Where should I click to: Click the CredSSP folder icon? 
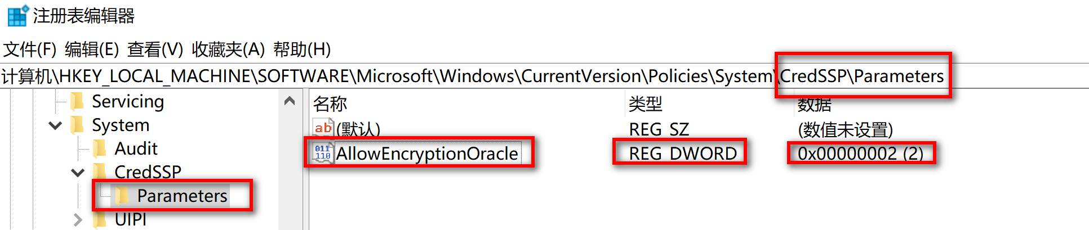tap(100, 172)
